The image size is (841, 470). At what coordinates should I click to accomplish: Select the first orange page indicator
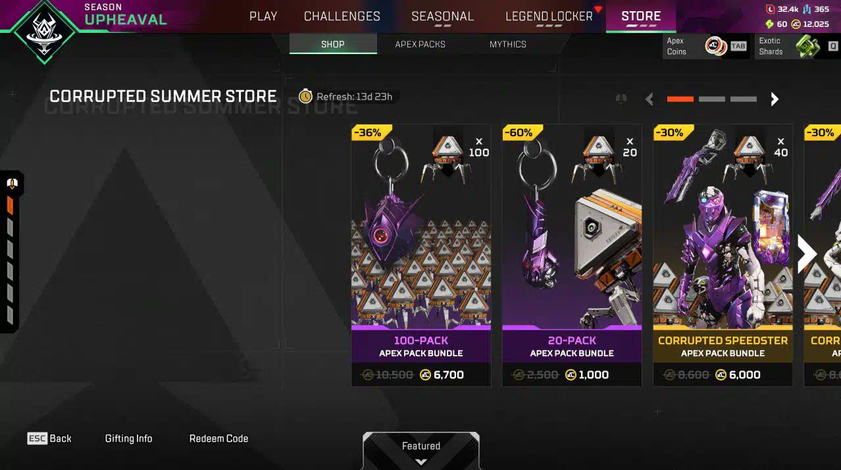[x=680, y=99]
